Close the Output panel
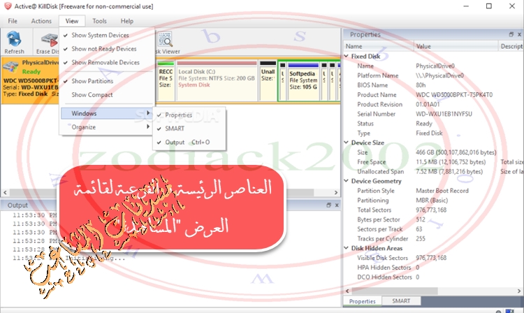The height and width of the screenshot is (313, 524). coord(337,205)
